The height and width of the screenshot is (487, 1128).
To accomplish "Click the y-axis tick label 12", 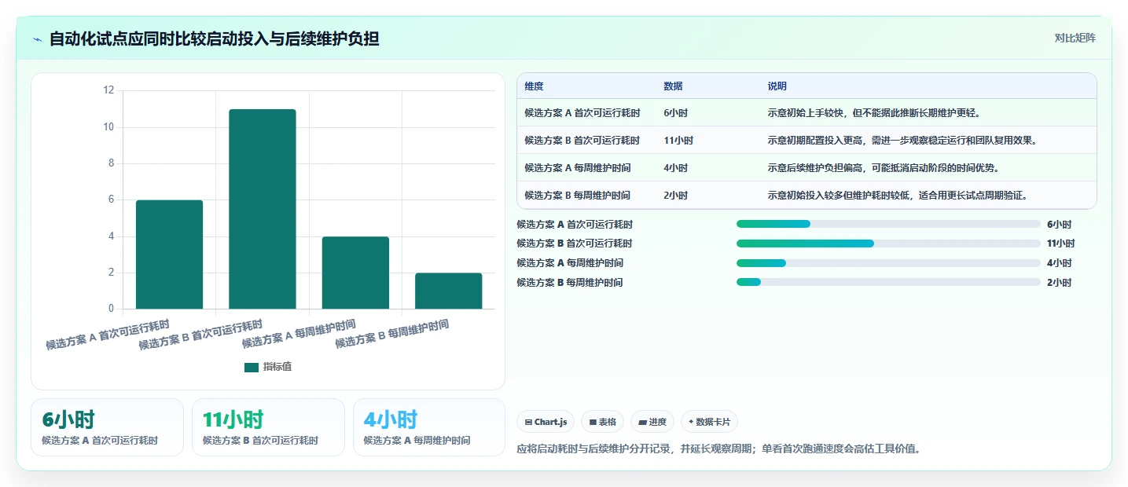I will (108, 91).
